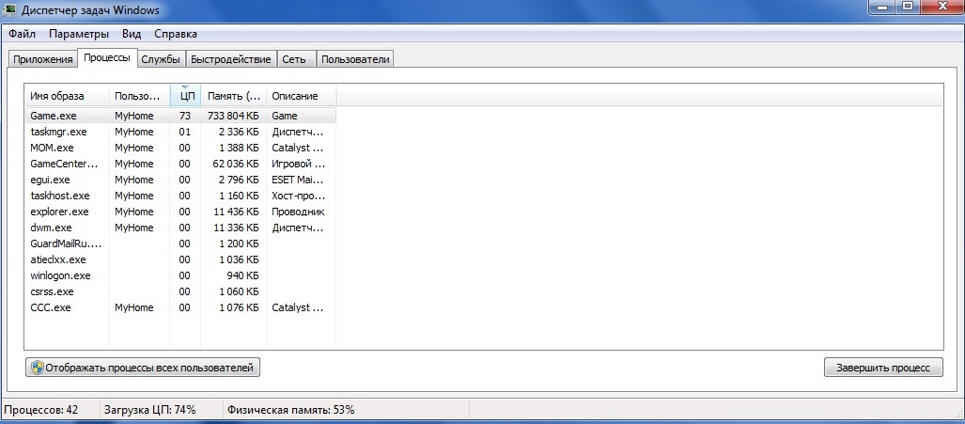Viewport: 965px width, 424px height.
Task: Sort by Память column header
Action: point(234,96)
